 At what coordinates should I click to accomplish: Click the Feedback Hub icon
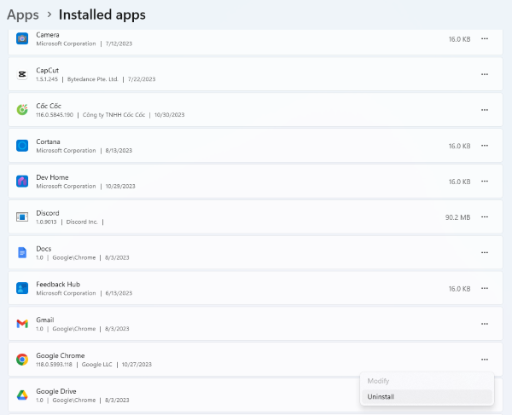(x=22, y=288)
